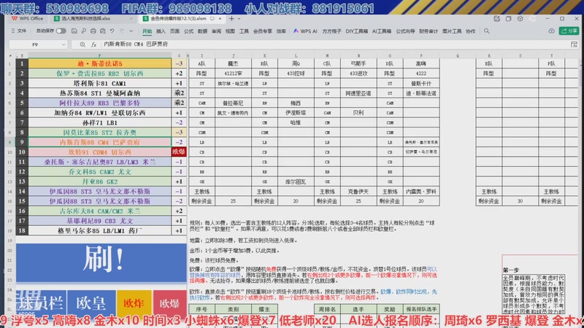Click the cell 4222 formation under D队

(x=421, y=74)
